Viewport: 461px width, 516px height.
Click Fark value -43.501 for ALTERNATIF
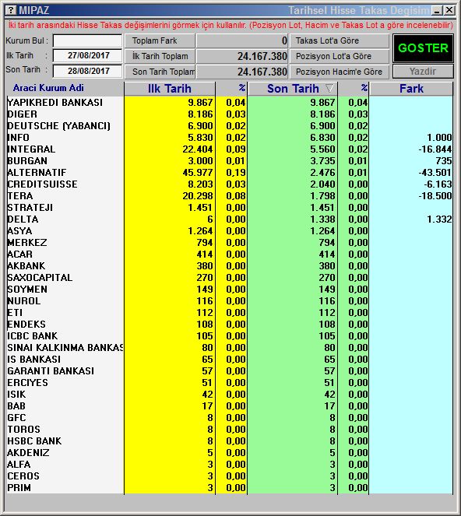(435, 173)
